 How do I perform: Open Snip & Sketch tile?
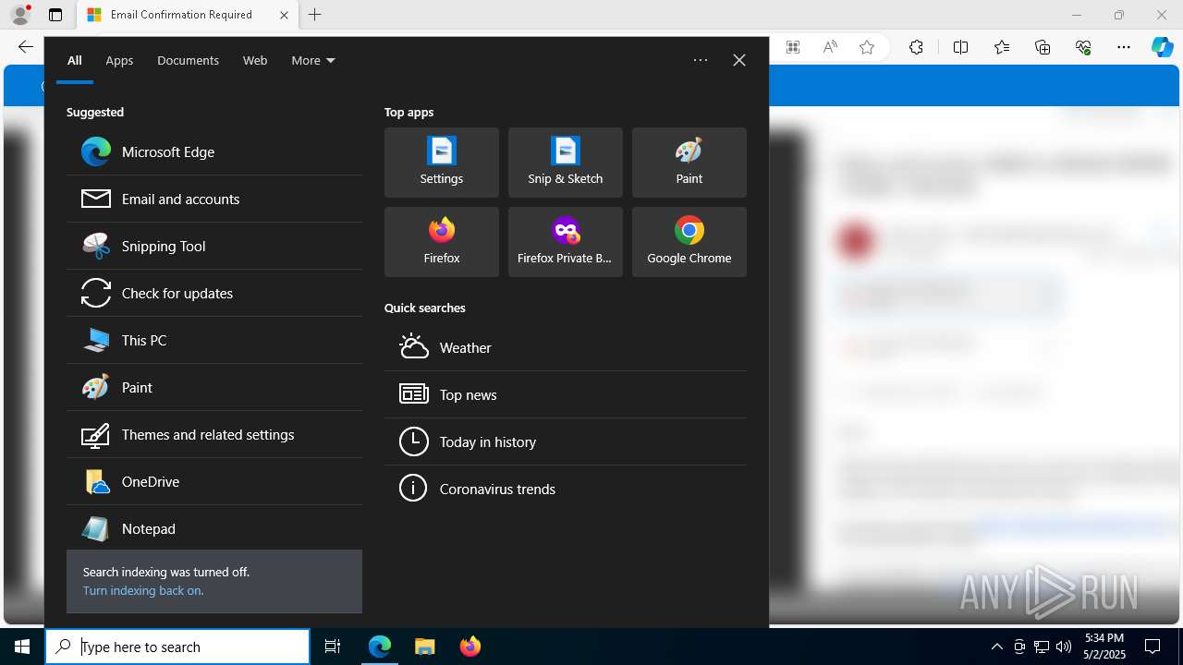[566, 163]
